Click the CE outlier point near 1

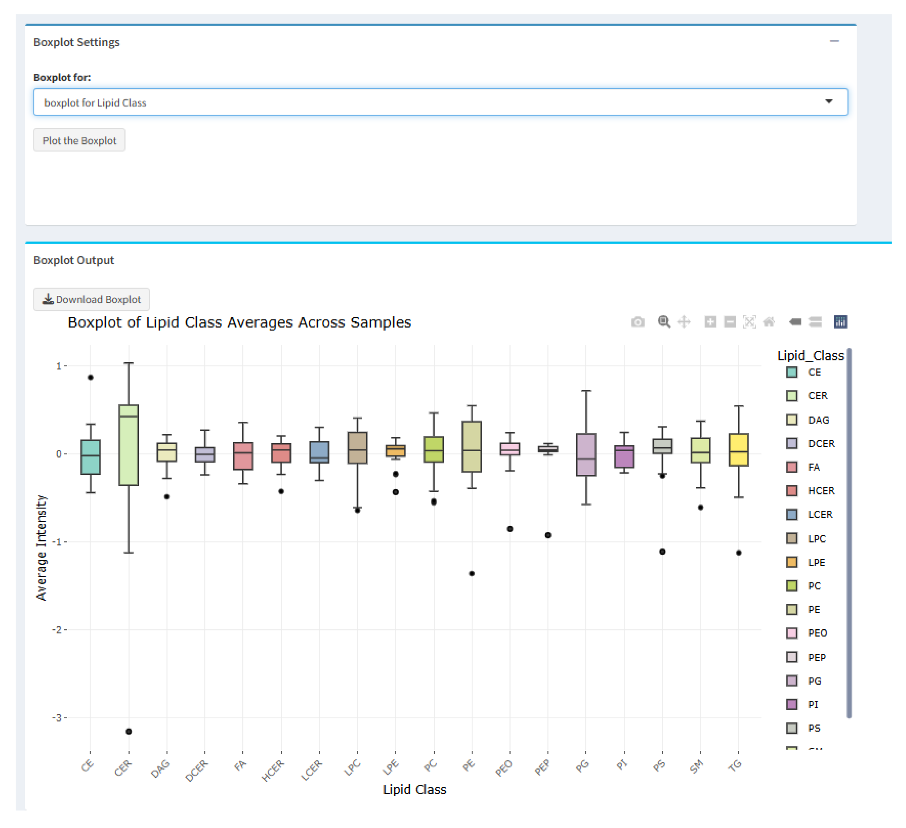90,377
